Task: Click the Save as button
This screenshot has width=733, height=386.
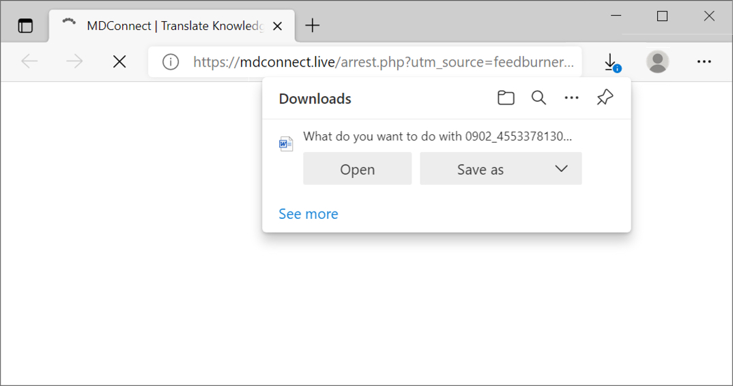Action: click(480, 168)
